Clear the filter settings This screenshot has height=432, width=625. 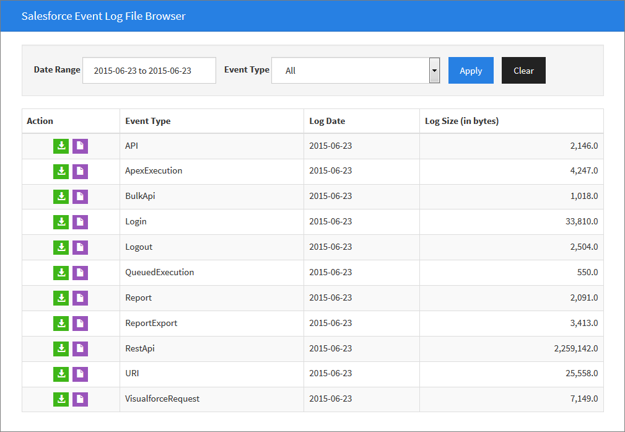523,70
